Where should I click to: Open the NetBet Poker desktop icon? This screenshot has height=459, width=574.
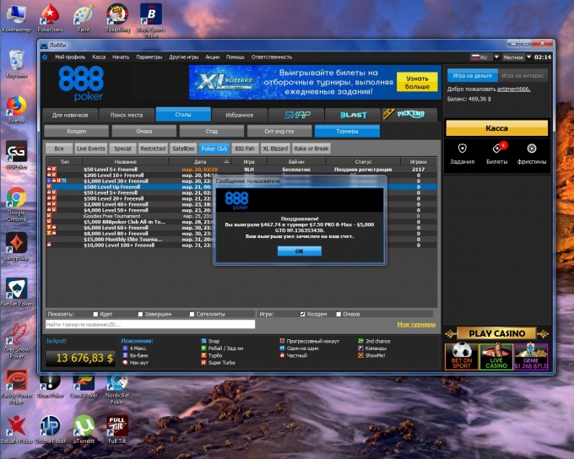pos(17,292)
